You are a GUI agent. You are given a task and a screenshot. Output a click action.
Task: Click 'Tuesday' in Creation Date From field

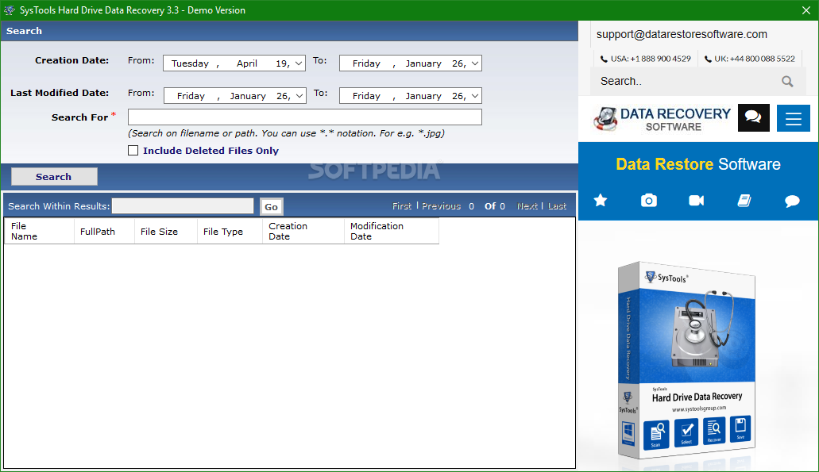(x=190, y=63)
